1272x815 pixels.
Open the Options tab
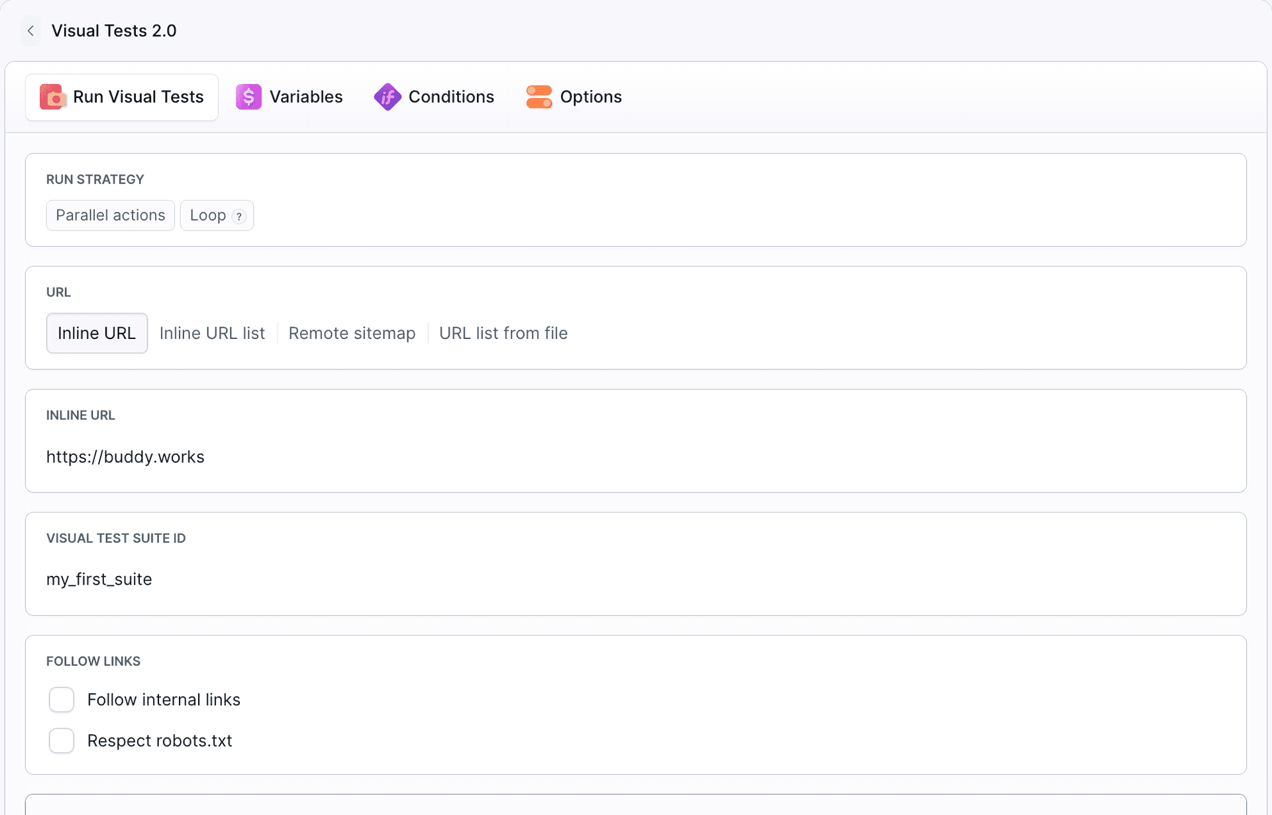coord(574,97)
